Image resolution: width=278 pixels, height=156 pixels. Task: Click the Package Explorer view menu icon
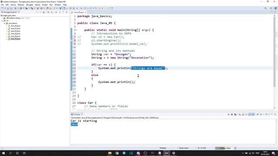point(60,12)
